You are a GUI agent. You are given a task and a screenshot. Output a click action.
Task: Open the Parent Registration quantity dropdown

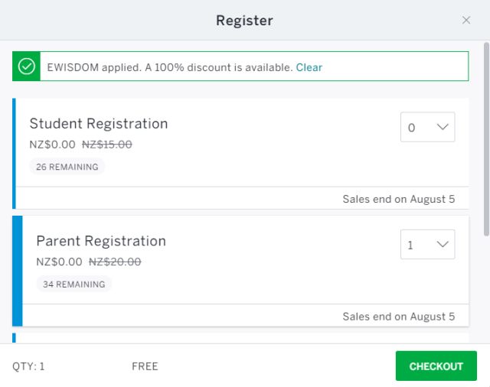click(x=427, y=245)
